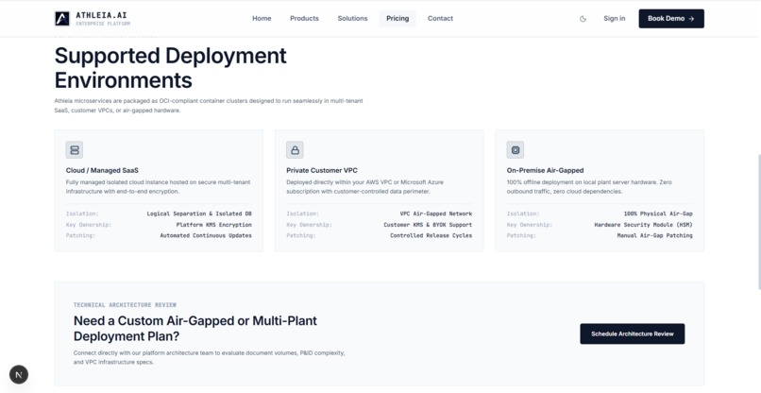Click the Athleia.AI logo icon
761x393 pixels.
click(x=62, y=19)
